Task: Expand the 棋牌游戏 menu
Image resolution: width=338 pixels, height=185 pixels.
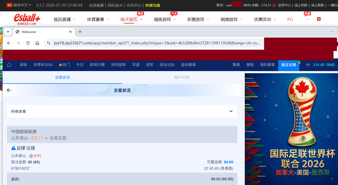Action: click(232, 19)
